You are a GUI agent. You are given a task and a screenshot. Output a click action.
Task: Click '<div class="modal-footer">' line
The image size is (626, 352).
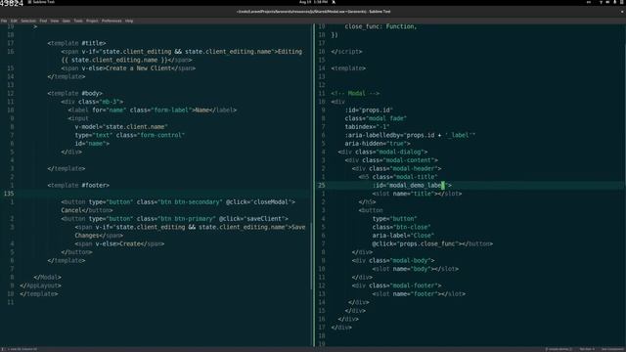pyautogui.click(x=397, y=286)
